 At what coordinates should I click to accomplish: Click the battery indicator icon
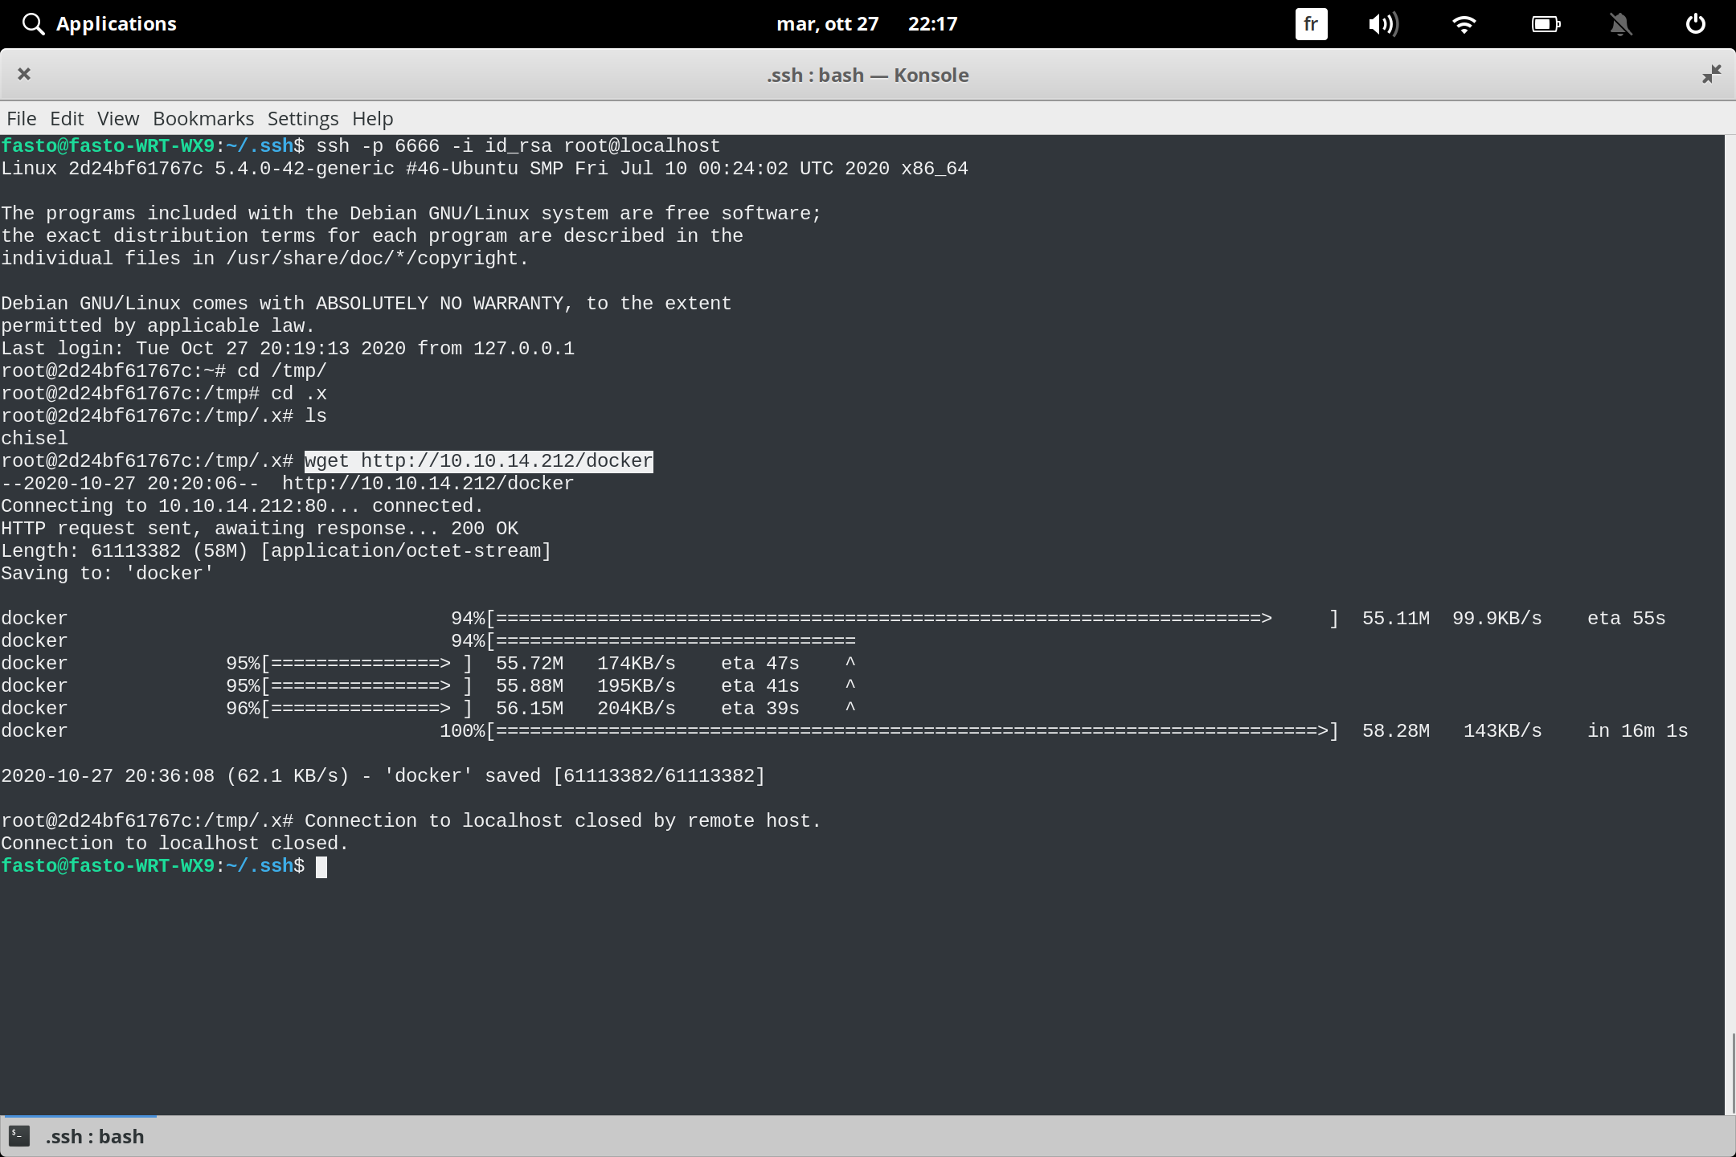pyautogui.click(x=1546, y=23)
